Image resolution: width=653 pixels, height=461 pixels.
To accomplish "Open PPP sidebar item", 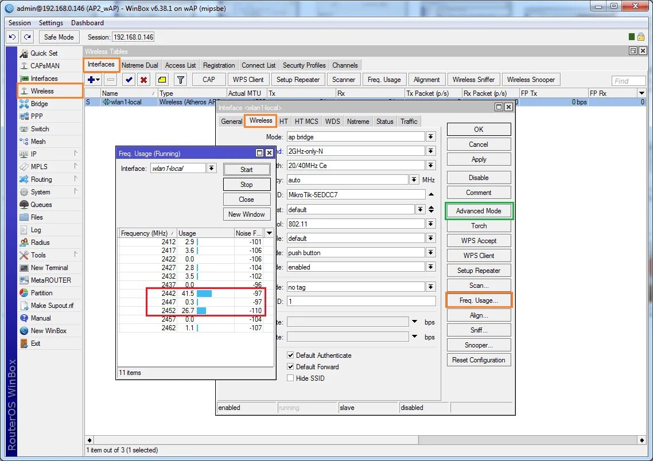I will (x=37, y=116).
